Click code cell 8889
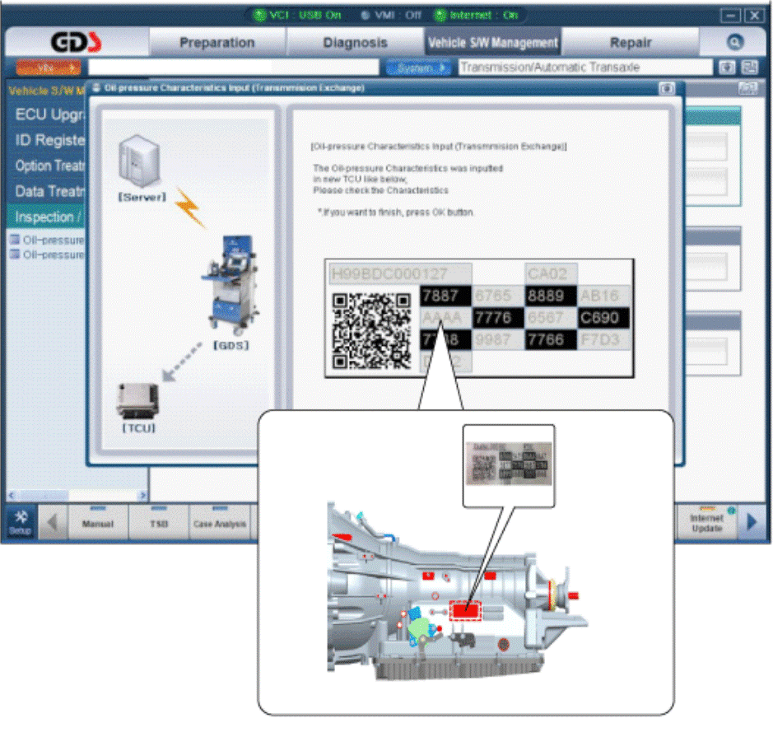The width and height of the screenshot is (773, 737). pyautogui.click(x=551, y=296)
